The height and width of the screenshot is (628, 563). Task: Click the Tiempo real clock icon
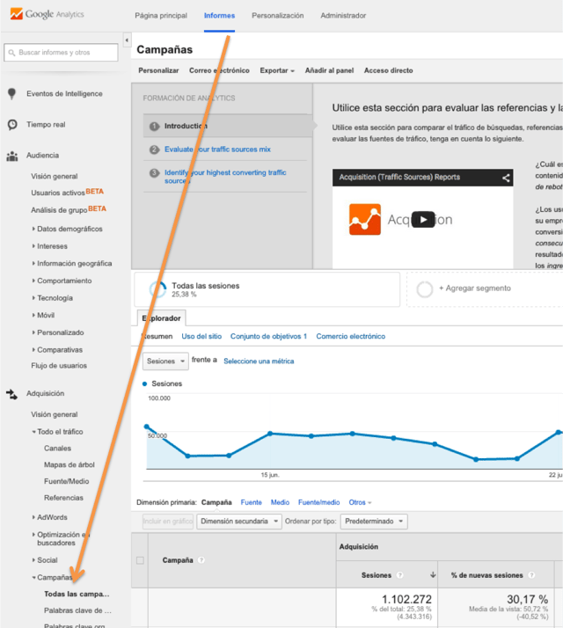12,125
